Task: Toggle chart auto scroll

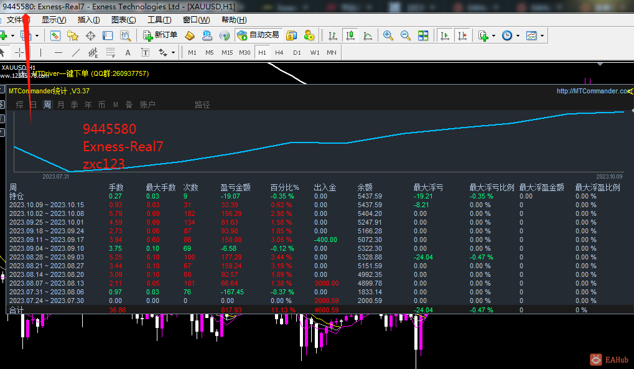Action: (444, 35)
